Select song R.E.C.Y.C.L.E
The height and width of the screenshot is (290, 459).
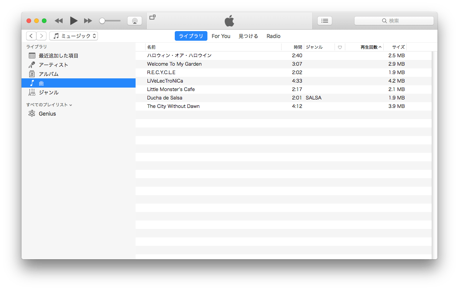161,73
